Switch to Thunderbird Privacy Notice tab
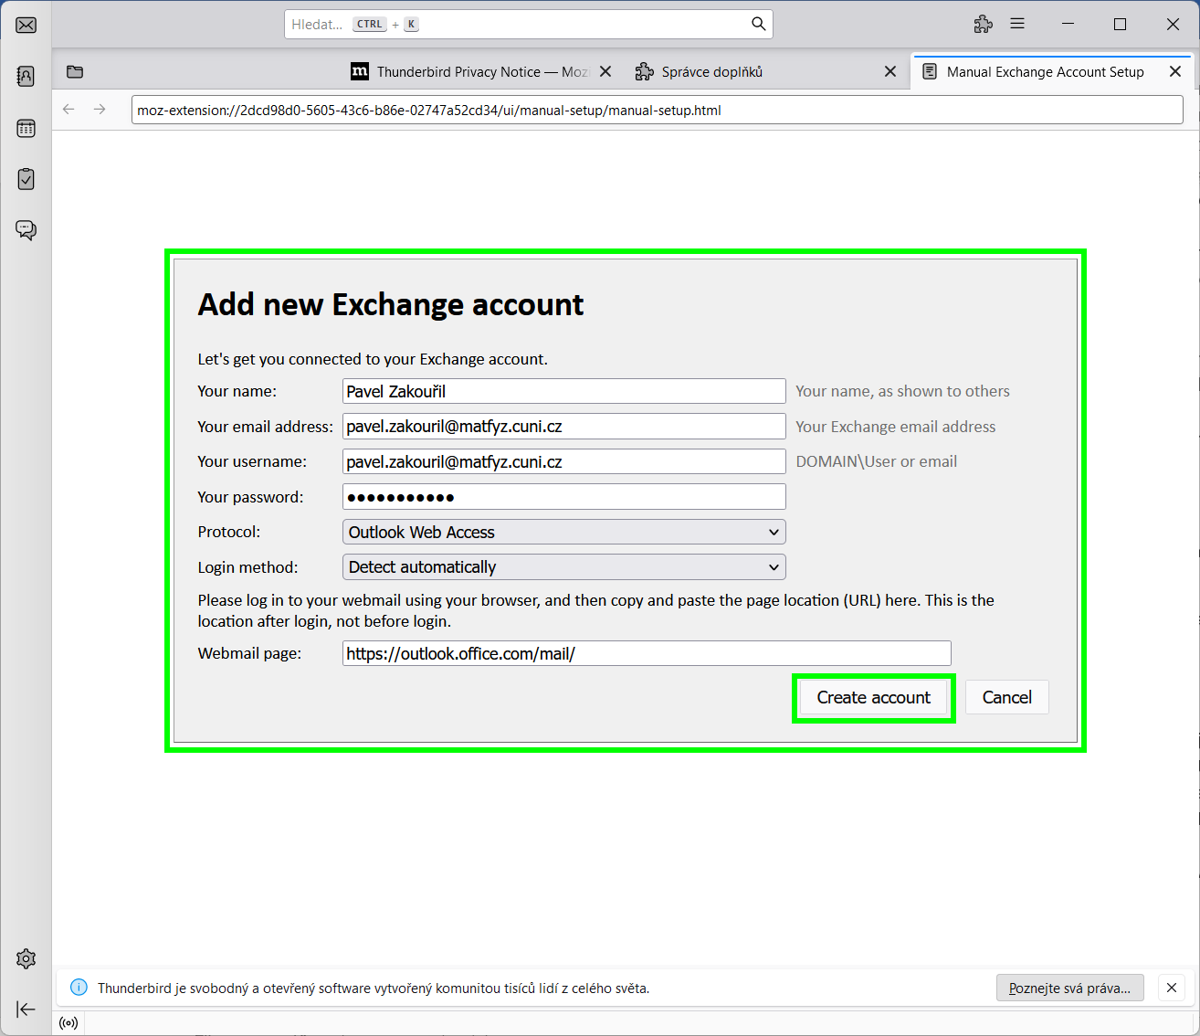 point(481,71)
